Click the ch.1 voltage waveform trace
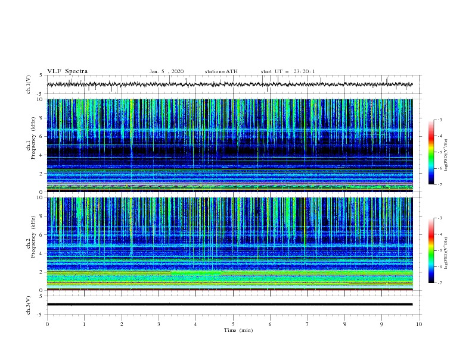The image size is (472, 364). 229,84
